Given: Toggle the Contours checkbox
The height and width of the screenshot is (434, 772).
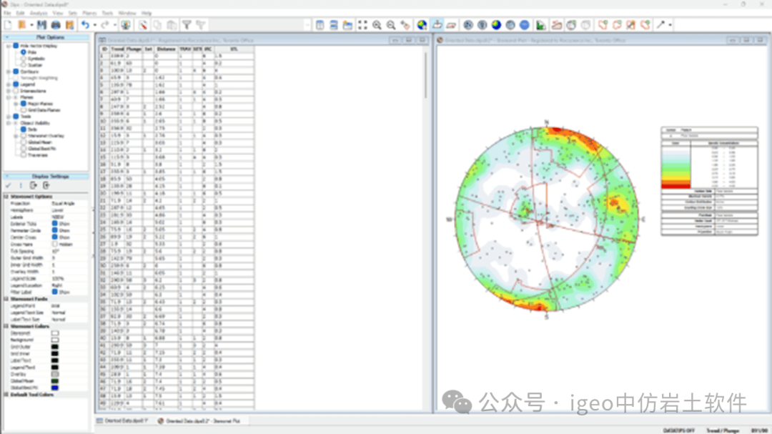Looking at the screenshot, I should (x=16, y=71).
